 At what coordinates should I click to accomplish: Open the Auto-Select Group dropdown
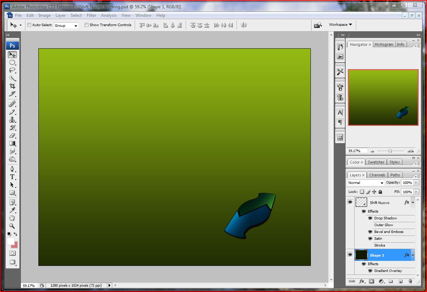66,26
